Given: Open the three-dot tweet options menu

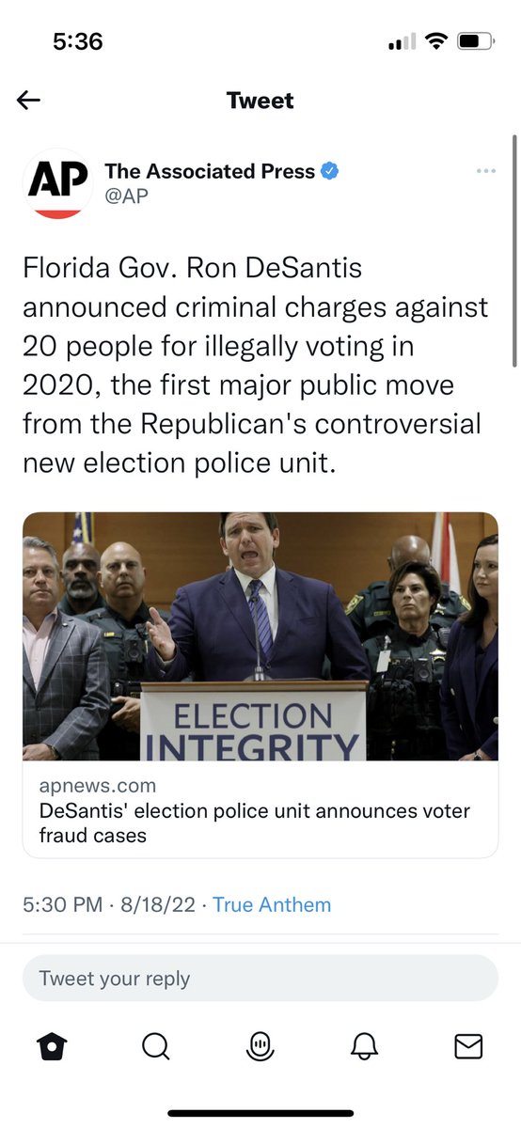Looking at the screenshot, I should click(x=485, y=171).
